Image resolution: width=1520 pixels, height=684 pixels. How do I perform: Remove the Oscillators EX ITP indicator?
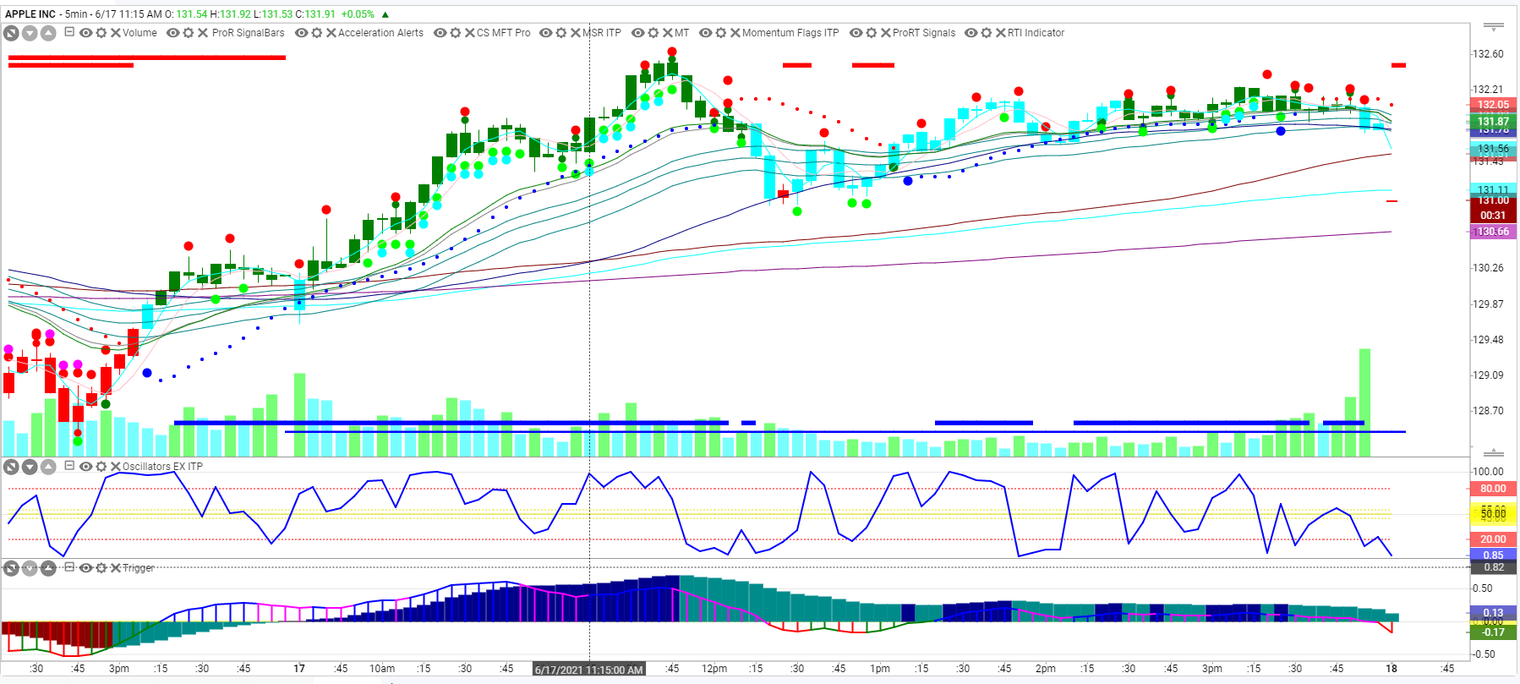click(x=116, y=467)
